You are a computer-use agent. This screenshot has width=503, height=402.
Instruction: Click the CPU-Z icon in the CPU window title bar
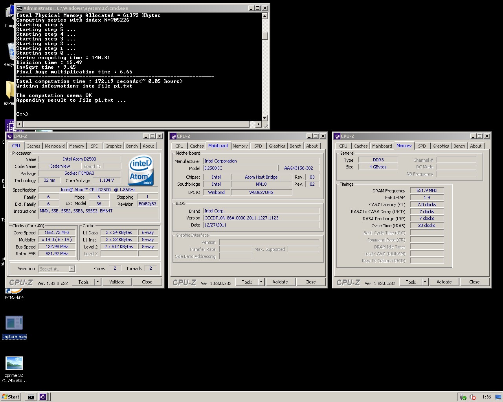[x=10, y=136]
